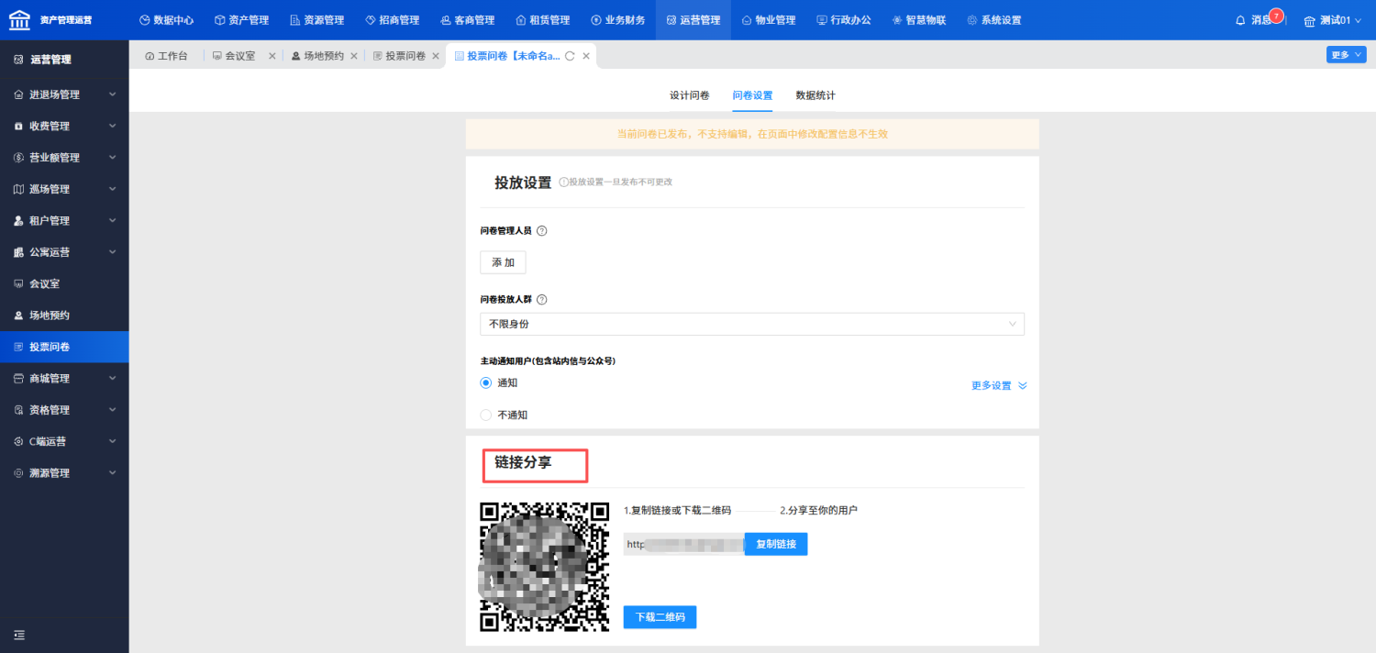This screenshot has height=653, width=1376.
Task: Click the 营业额管理 dollar sidebar icon
Action: pos(18,158)
